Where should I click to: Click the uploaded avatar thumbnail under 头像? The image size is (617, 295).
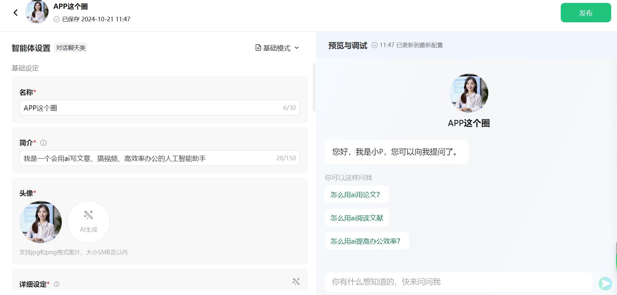point(40,222)
